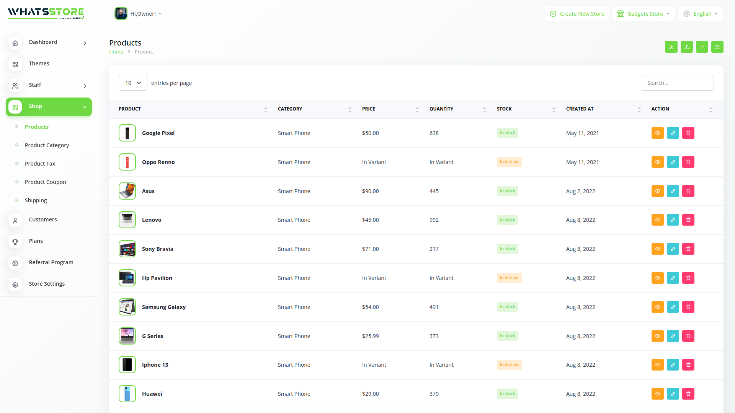This screenshot has height=413, width=735.
Task: Delete the Asus product
Action: coord(688,191)
